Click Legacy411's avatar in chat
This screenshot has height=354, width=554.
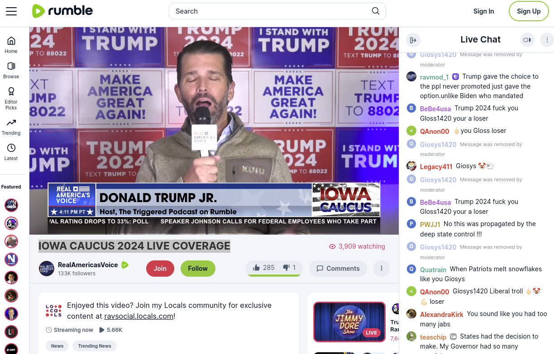(411, 166)
